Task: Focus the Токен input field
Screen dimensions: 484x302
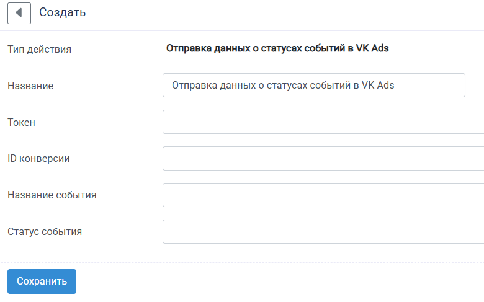Action: click(x=323, y=122)
